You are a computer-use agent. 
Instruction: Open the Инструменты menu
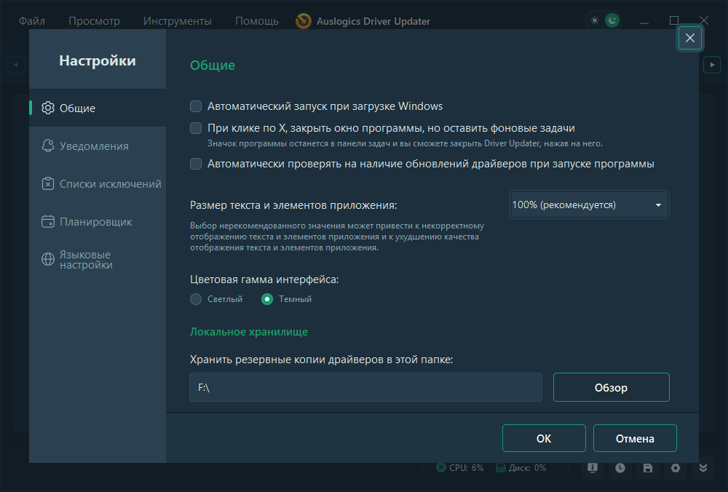coord(178,21)
